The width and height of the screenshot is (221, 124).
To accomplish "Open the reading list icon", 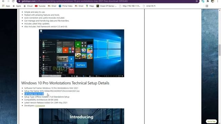I will click(207, 6).
